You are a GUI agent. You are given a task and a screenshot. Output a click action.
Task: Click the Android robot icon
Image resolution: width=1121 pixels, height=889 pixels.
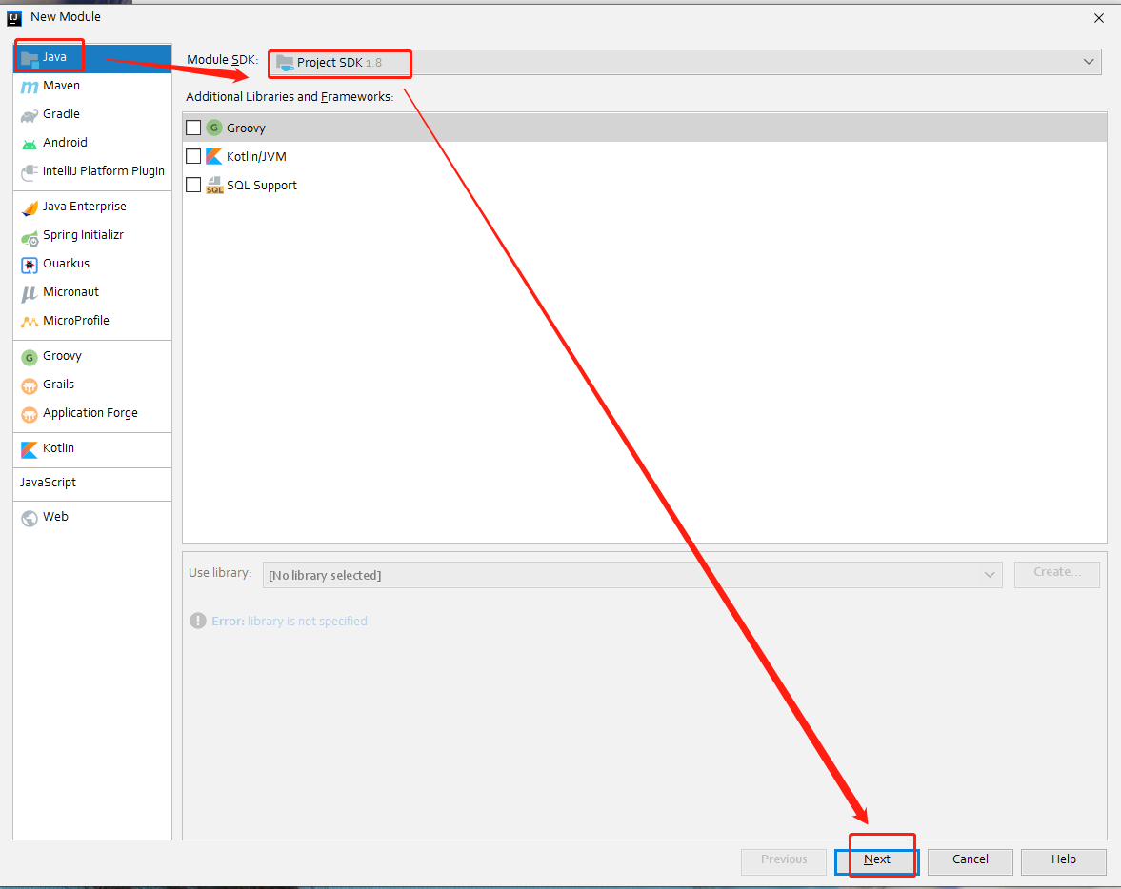click(x=30, y=144)
